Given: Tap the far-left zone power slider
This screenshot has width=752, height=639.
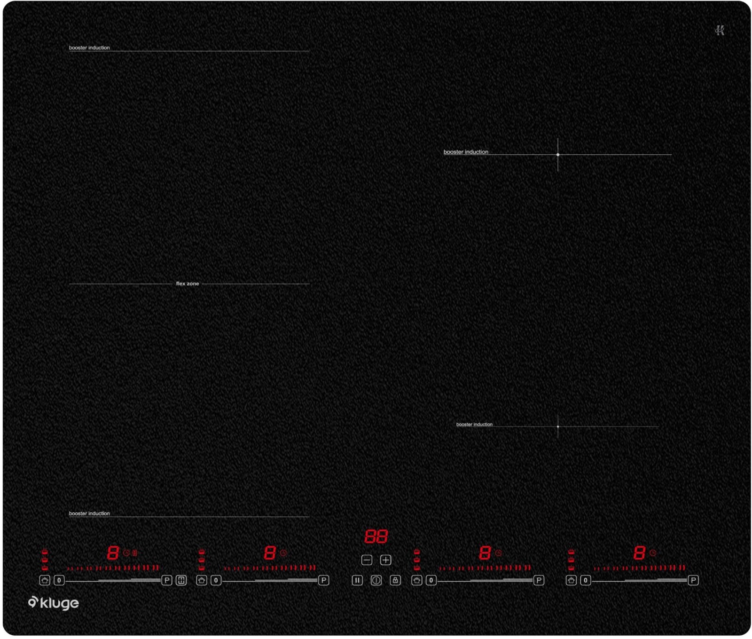Looking at the screenshot, I should (113, 580).
